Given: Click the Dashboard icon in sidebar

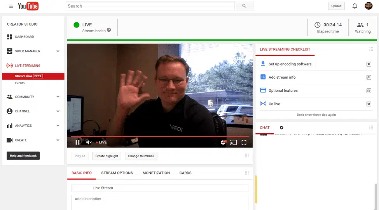Looking at the screenshot, I should (x=10, y=37).
